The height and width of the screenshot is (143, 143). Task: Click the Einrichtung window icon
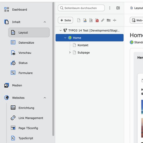coord(13,108)
